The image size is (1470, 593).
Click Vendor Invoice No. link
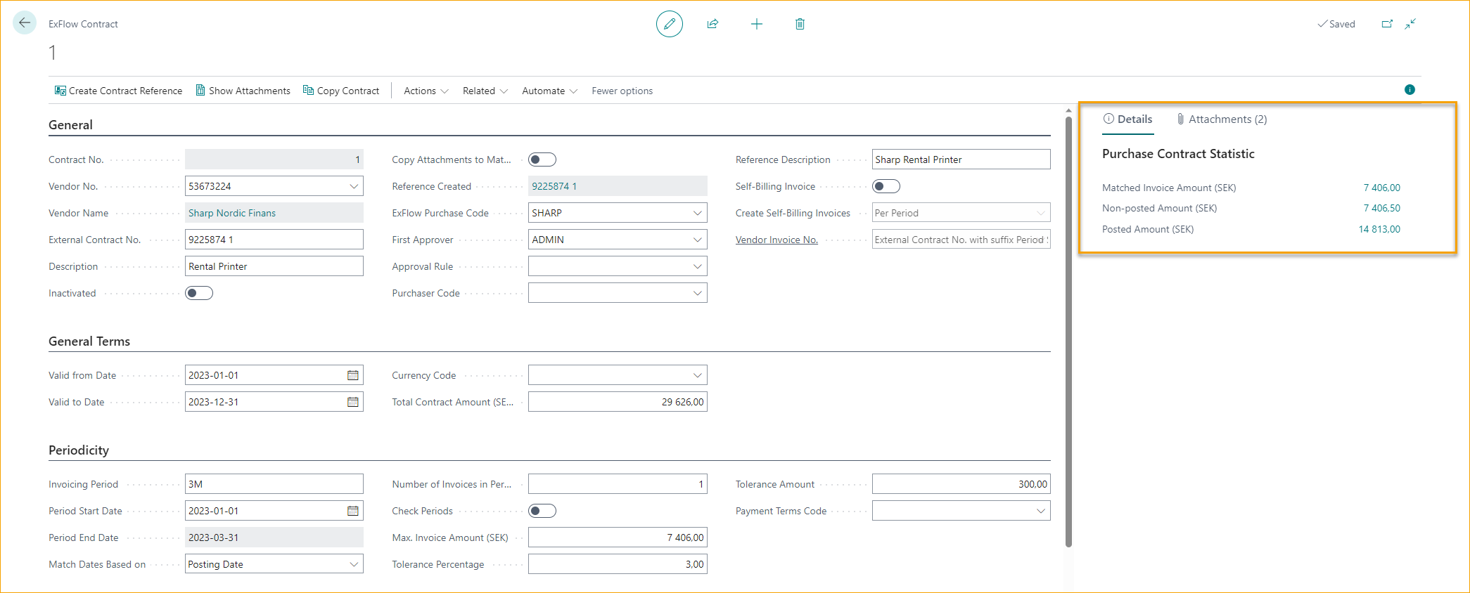point(776,240)
